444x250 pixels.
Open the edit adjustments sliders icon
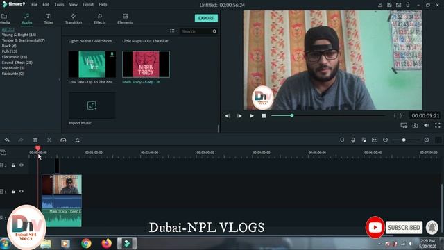[x=77, y=140]
